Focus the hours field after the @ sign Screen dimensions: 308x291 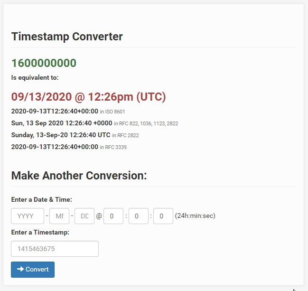pos(113,216)
